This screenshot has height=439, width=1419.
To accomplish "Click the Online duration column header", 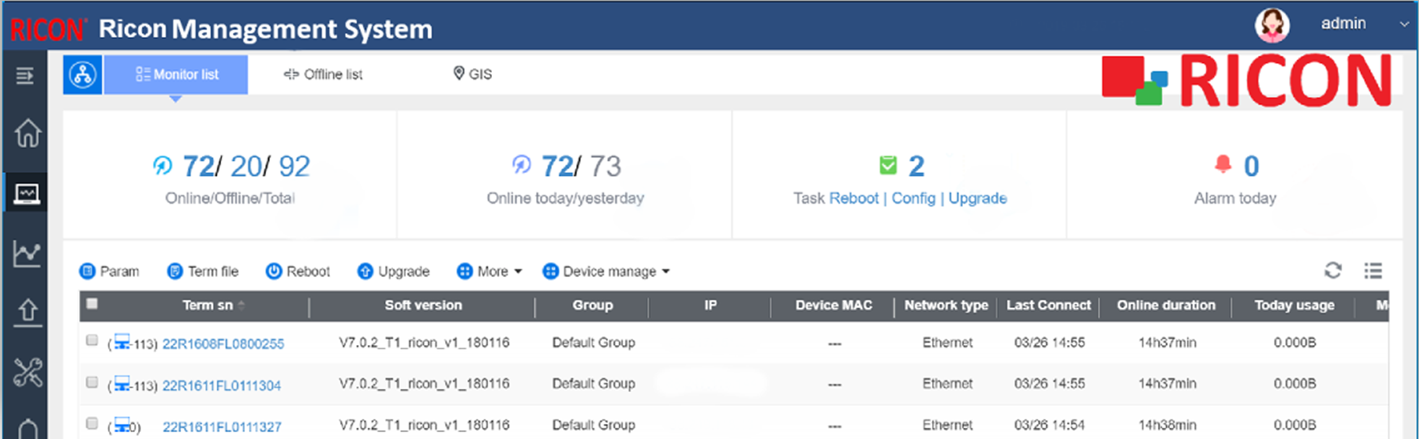I will [x=1166, y=305].
